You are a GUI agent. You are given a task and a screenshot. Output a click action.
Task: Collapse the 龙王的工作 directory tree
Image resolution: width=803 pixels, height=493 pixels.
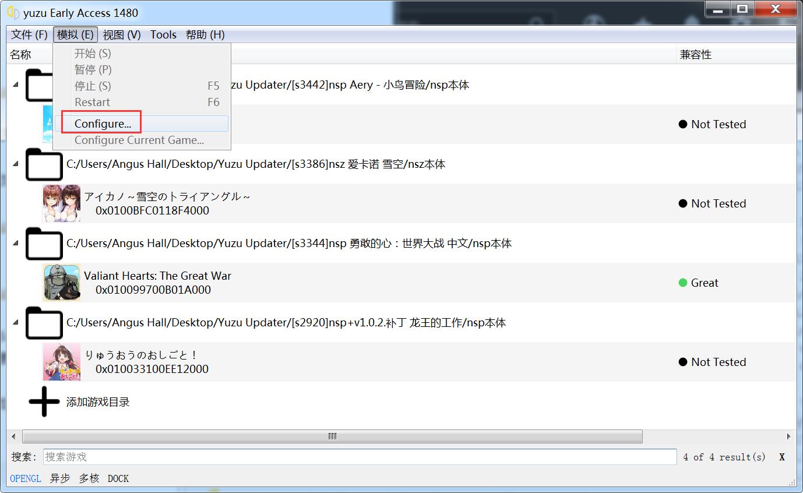[x=16, y=322]
